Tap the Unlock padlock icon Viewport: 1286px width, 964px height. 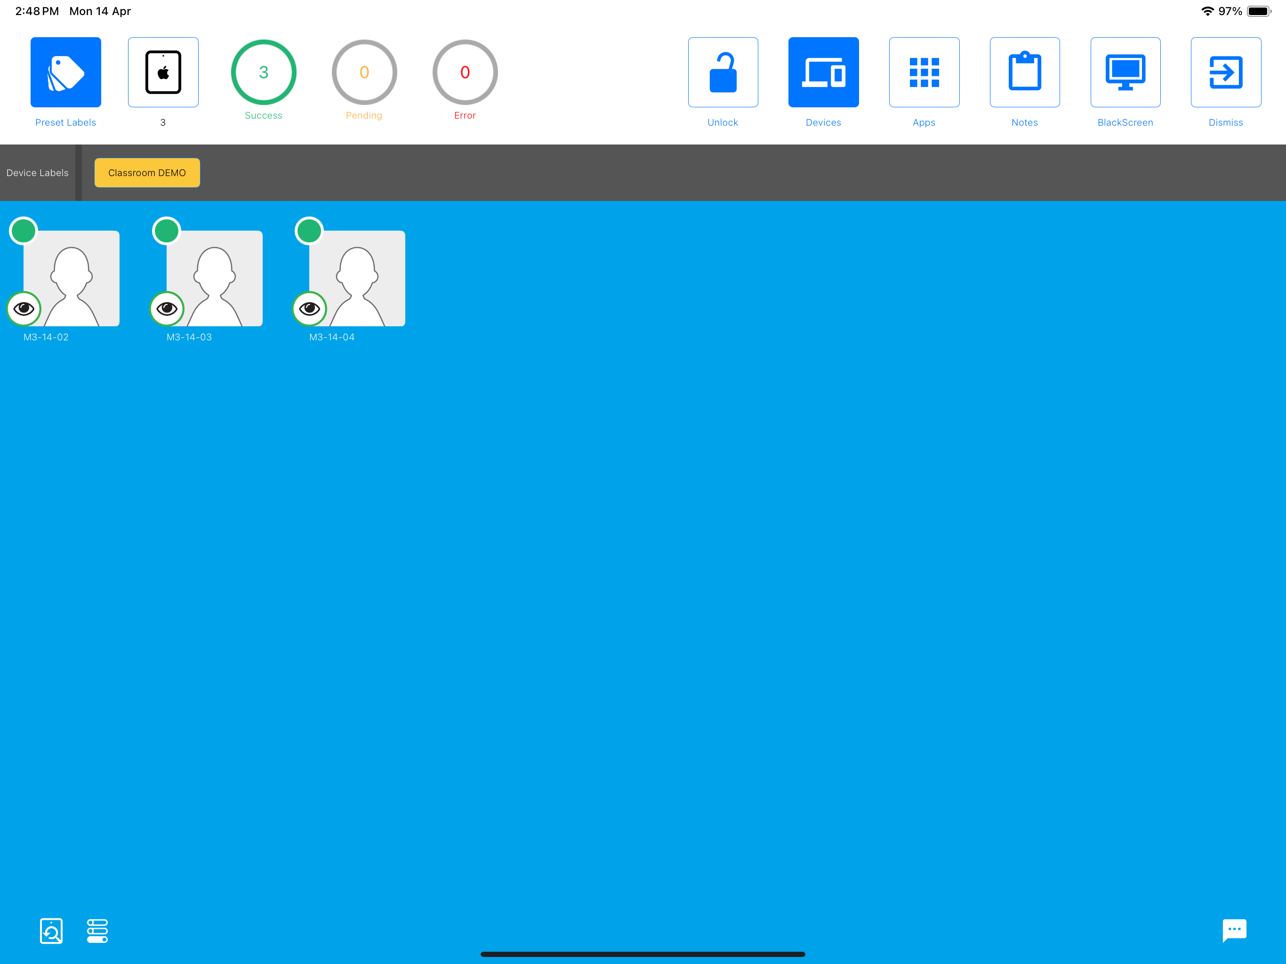723,72
